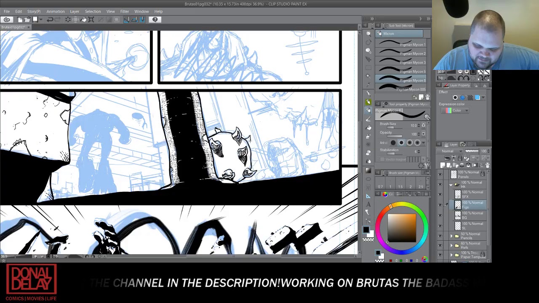539x303 pixels.
Task: Hide the Pencils folder layer
Action: (440, 236)
